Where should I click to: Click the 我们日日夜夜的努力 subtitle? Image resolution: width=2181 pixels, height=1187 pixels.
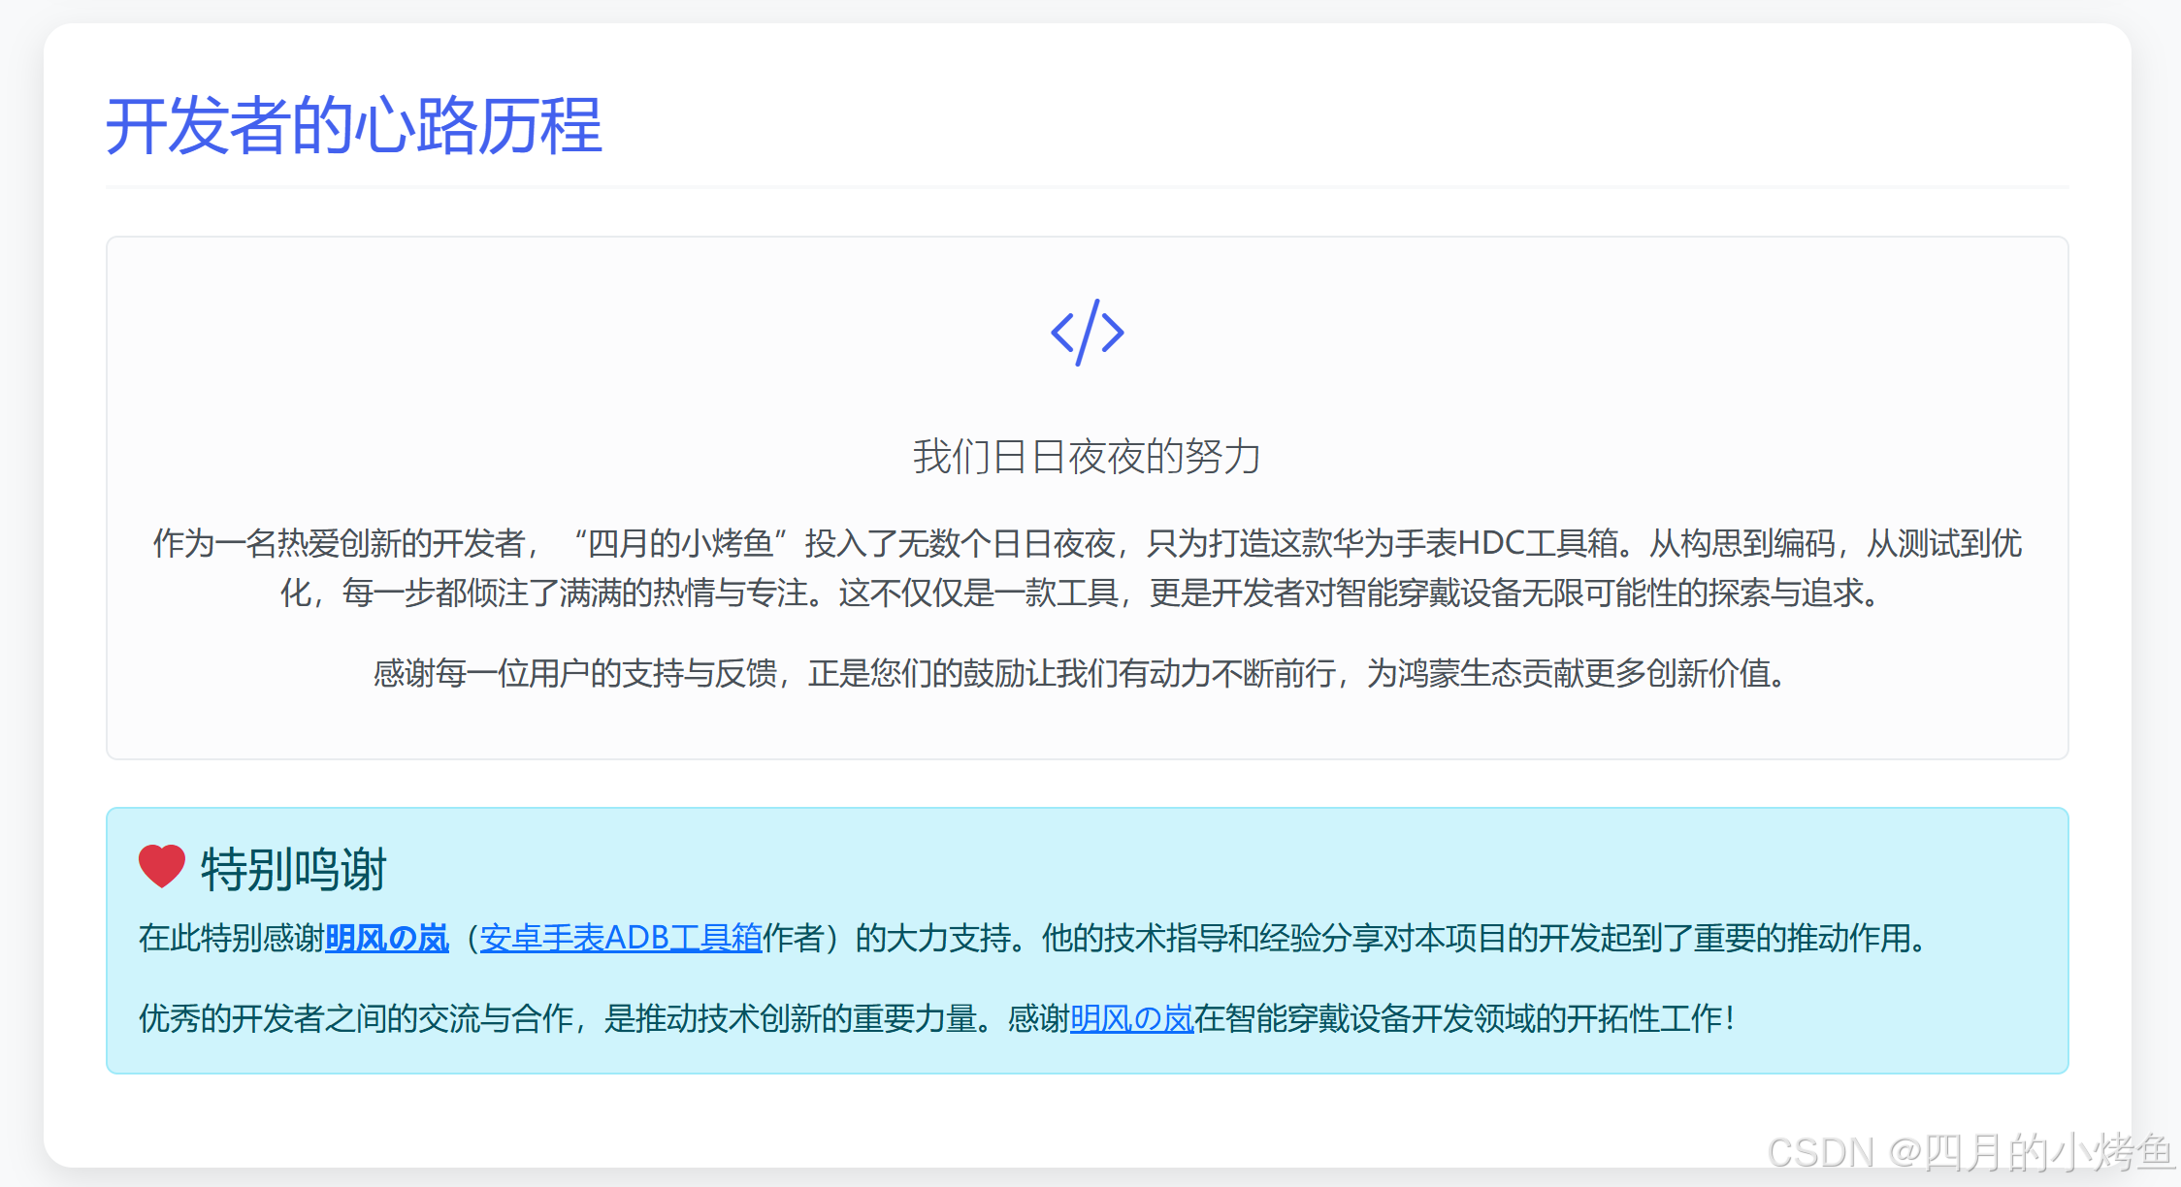tap(1087, 456)
